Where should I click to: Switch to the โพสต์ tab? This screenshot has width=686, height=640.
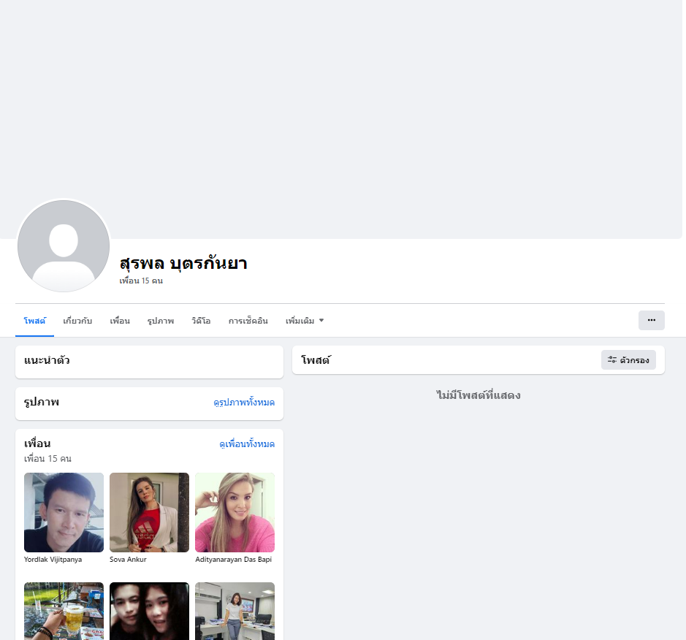34,321
